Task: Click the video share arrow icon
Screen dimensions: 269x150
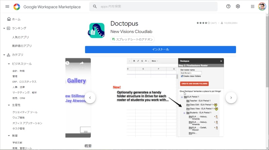Action: point(82,63)
